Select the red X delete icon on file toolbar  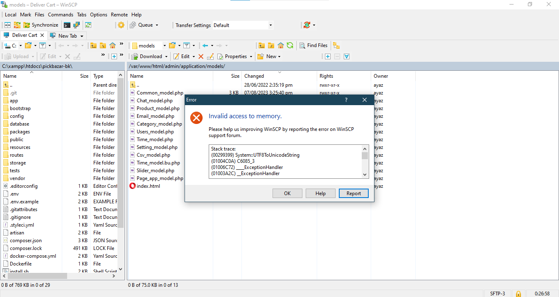pos(201,56)
